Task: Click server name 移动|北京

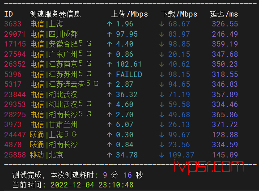Action: (x=47, y=155)
